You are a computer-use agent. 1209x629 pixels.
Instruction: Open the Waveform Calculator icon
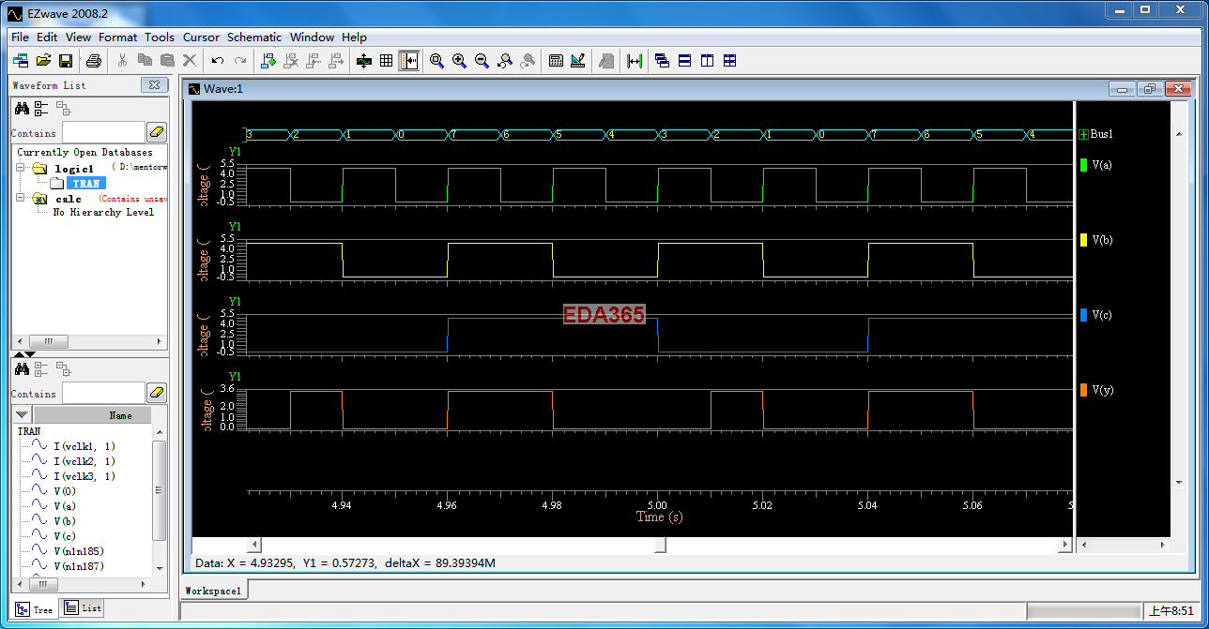(556, 61)
